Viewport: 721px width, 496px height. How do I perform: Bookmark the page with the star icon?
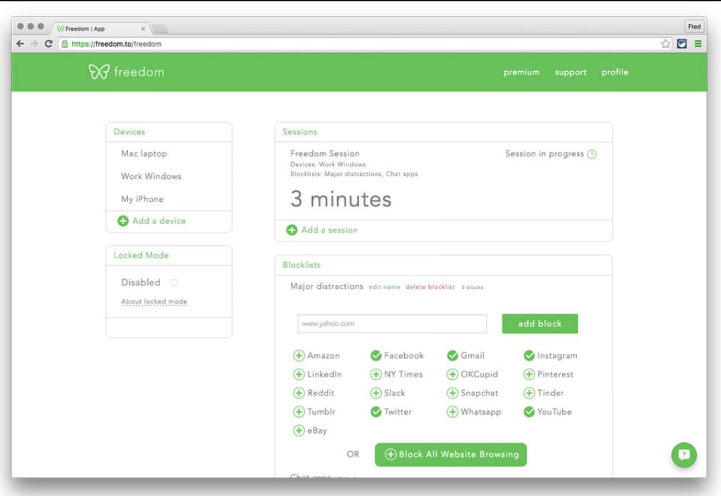tap(665, 44)
